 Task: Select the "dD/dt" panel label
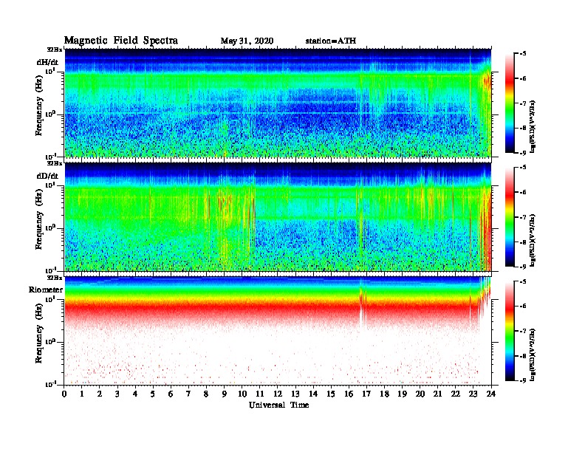coord(47,176)
